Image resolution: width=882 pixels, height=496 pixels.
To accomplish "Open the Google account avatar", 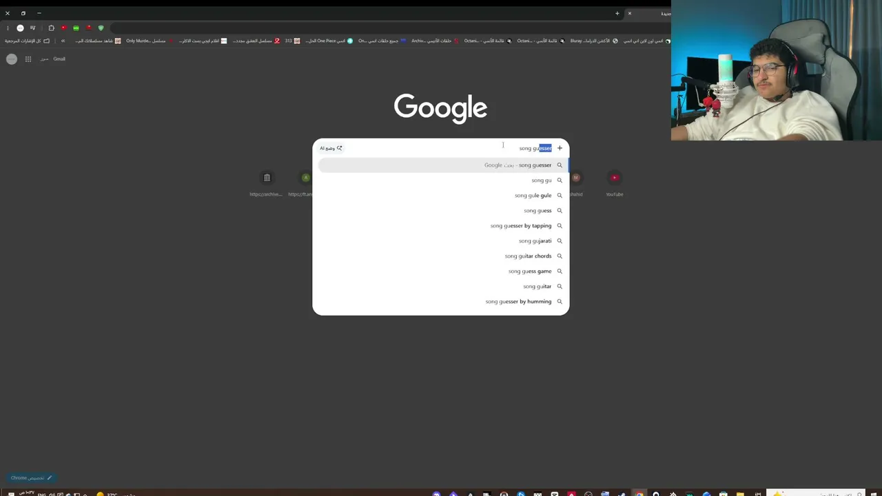I will pyautogui.click(x=12, y=59).
